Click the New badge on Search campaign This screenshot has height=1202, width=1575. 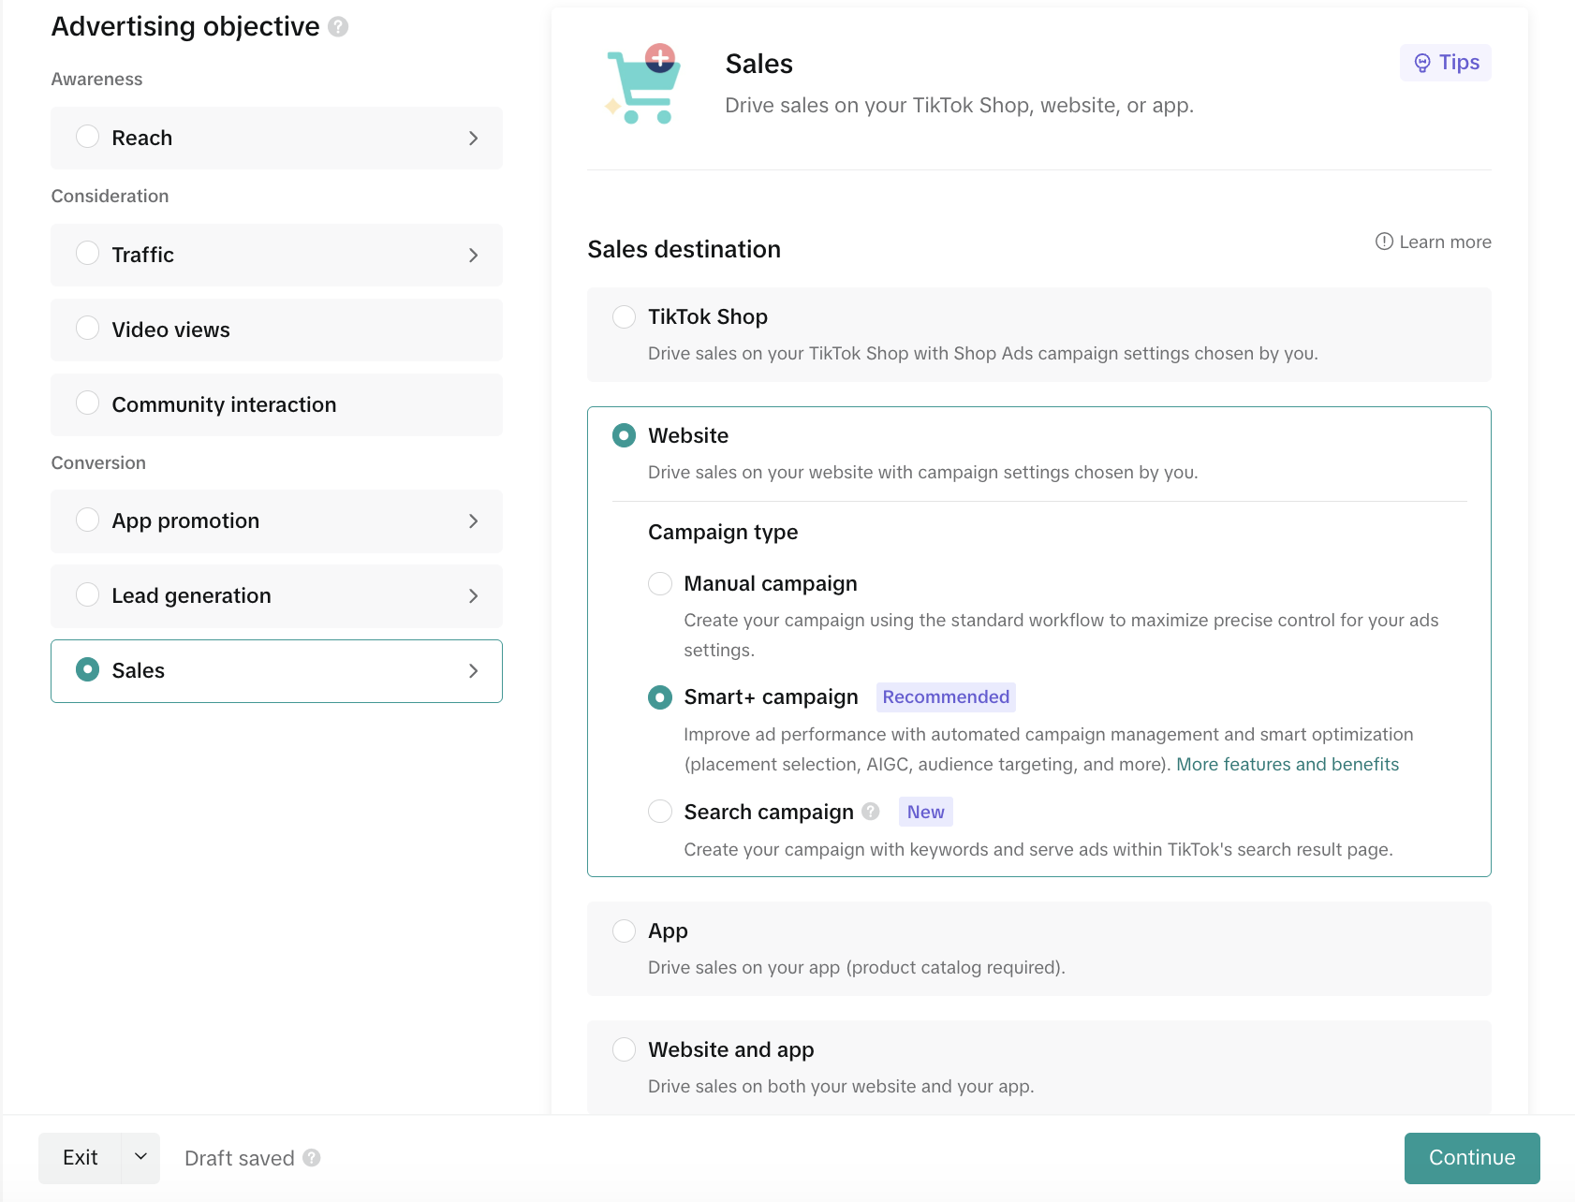point(925,812)
